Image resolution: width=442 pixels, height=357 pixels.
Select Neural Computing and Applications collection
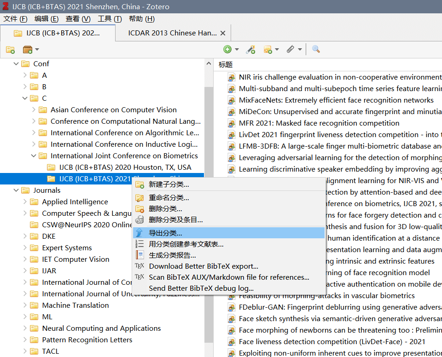(x=101, y=328)
